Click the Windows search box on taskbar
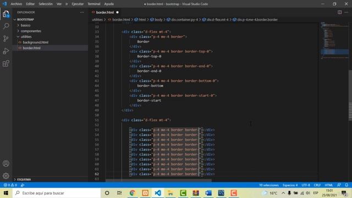The height and width of the screenshot is (198, 352). (x=57, y=193)
